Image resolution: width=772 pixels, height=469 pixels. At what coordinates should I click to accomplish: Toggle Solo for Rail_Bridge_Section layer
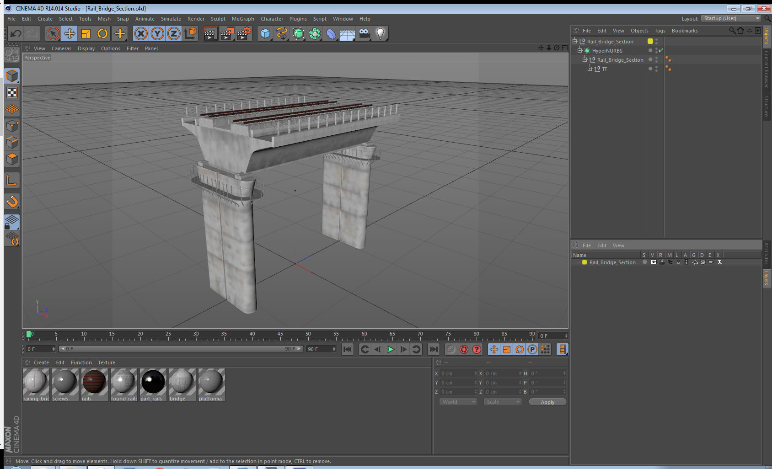click(x=645, y=262)
